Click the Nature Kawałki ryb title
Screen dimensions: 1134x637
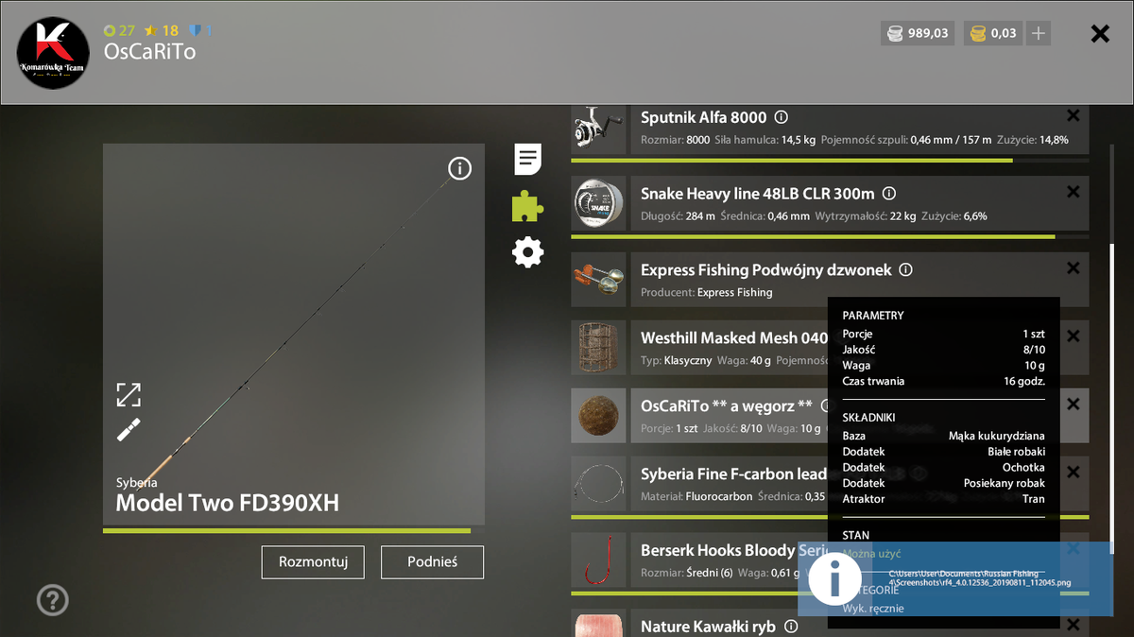click(709, 627)
